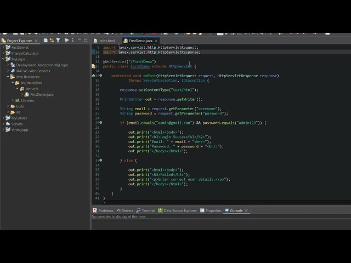This screenshot has width=351, height=263.
Task: Select the VotingApp project
Action: (x=20, y=130)
